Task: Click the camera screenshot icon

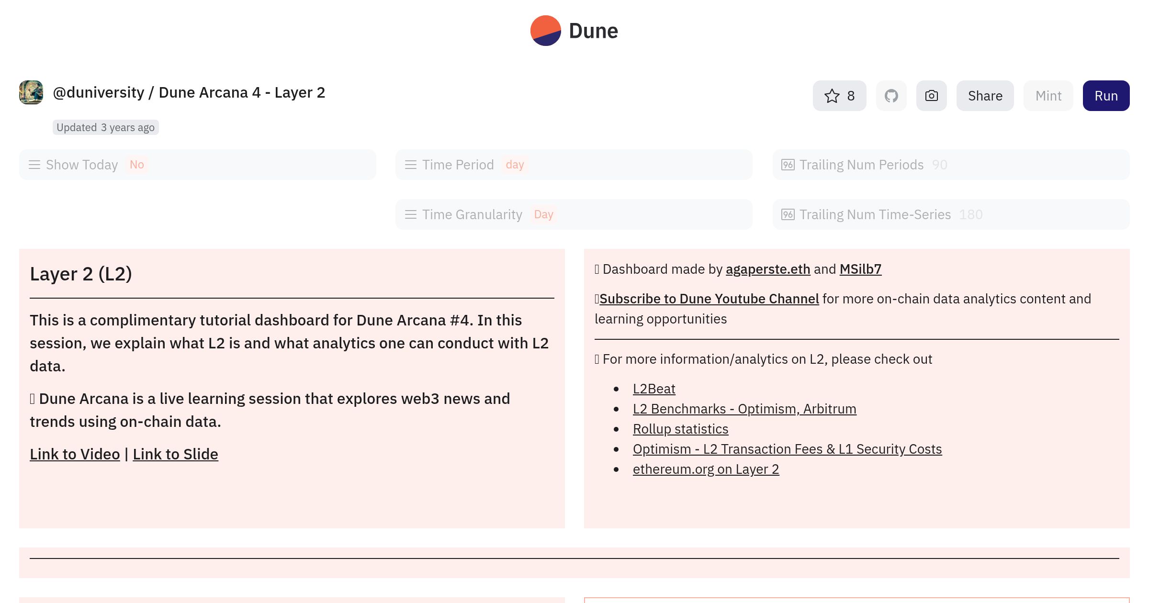Action: (x=931, y=96)
